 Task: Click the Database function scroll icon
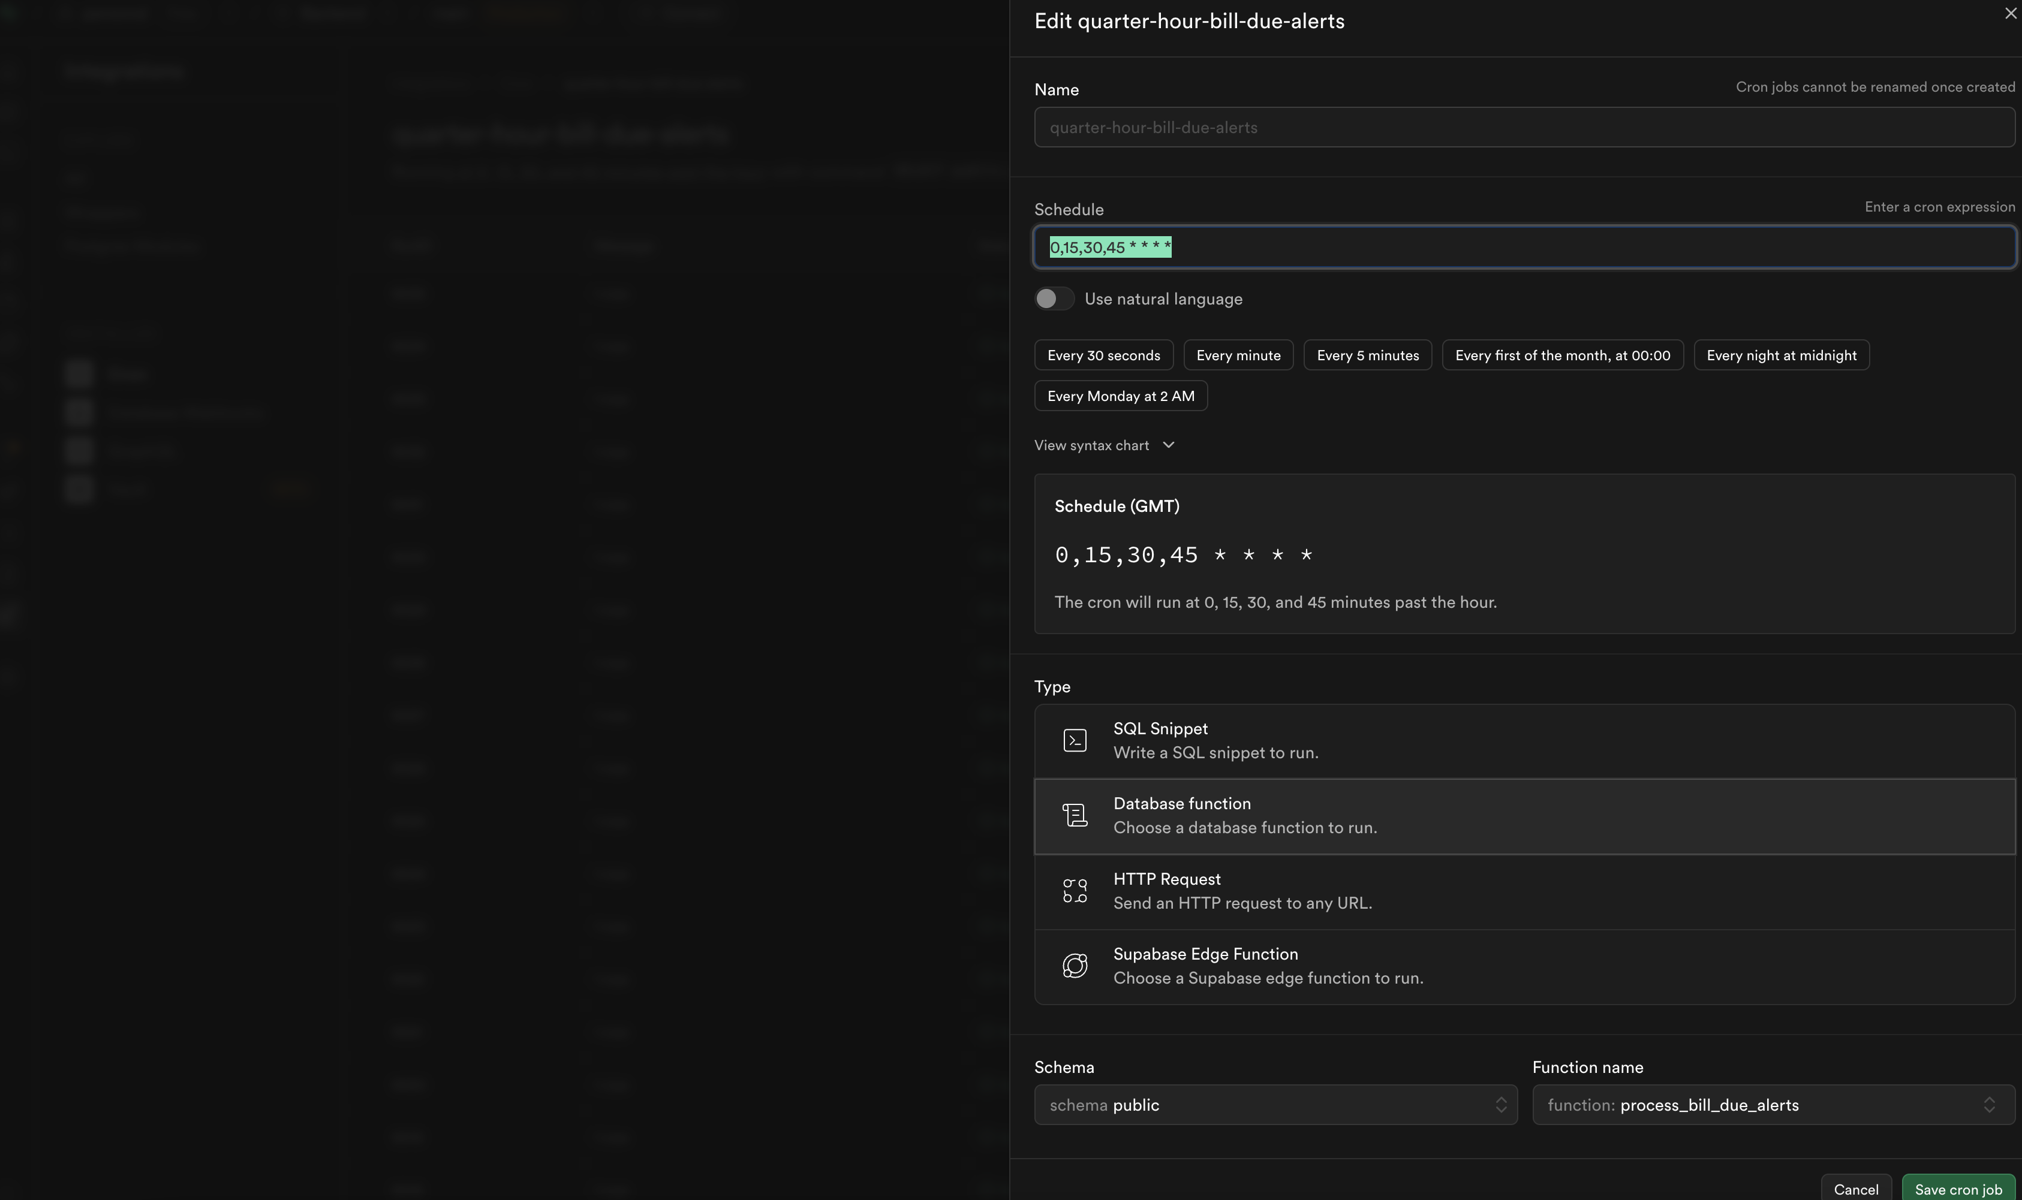(x=1074, y=815)
